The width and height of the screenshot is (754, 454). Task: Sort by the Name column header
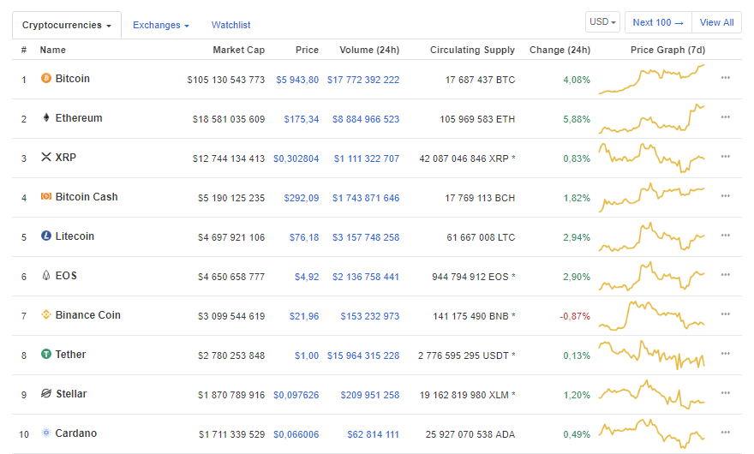tap(53, 50)
